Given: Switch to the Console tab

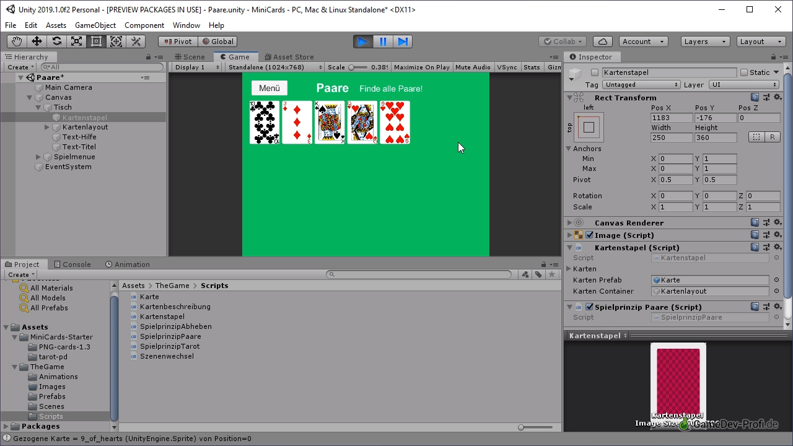Looking at the screenshot, I should (x=72, y=265).
